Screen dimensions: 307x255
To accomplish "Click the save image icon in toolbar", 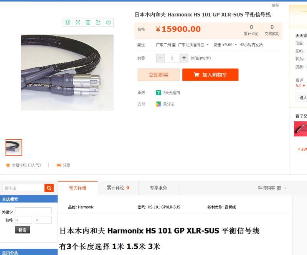I will coord(88,22).
